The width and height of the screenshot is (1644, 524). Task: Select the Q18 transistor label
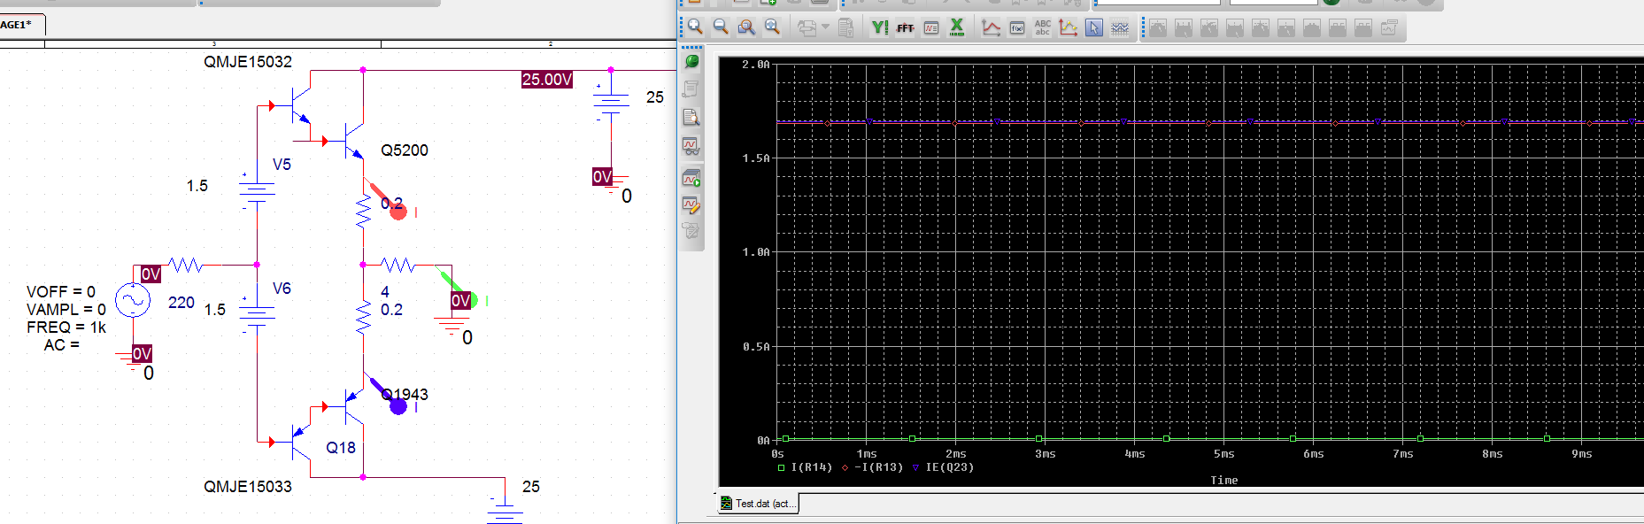(x=341, y=448)
